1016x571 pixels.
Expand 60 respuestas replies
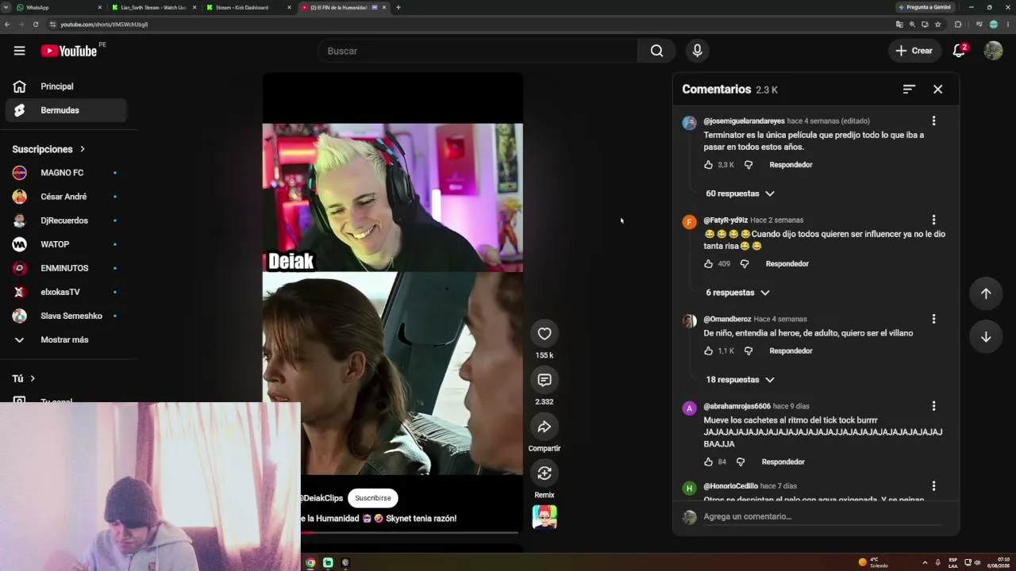click(x=740, y=194)
